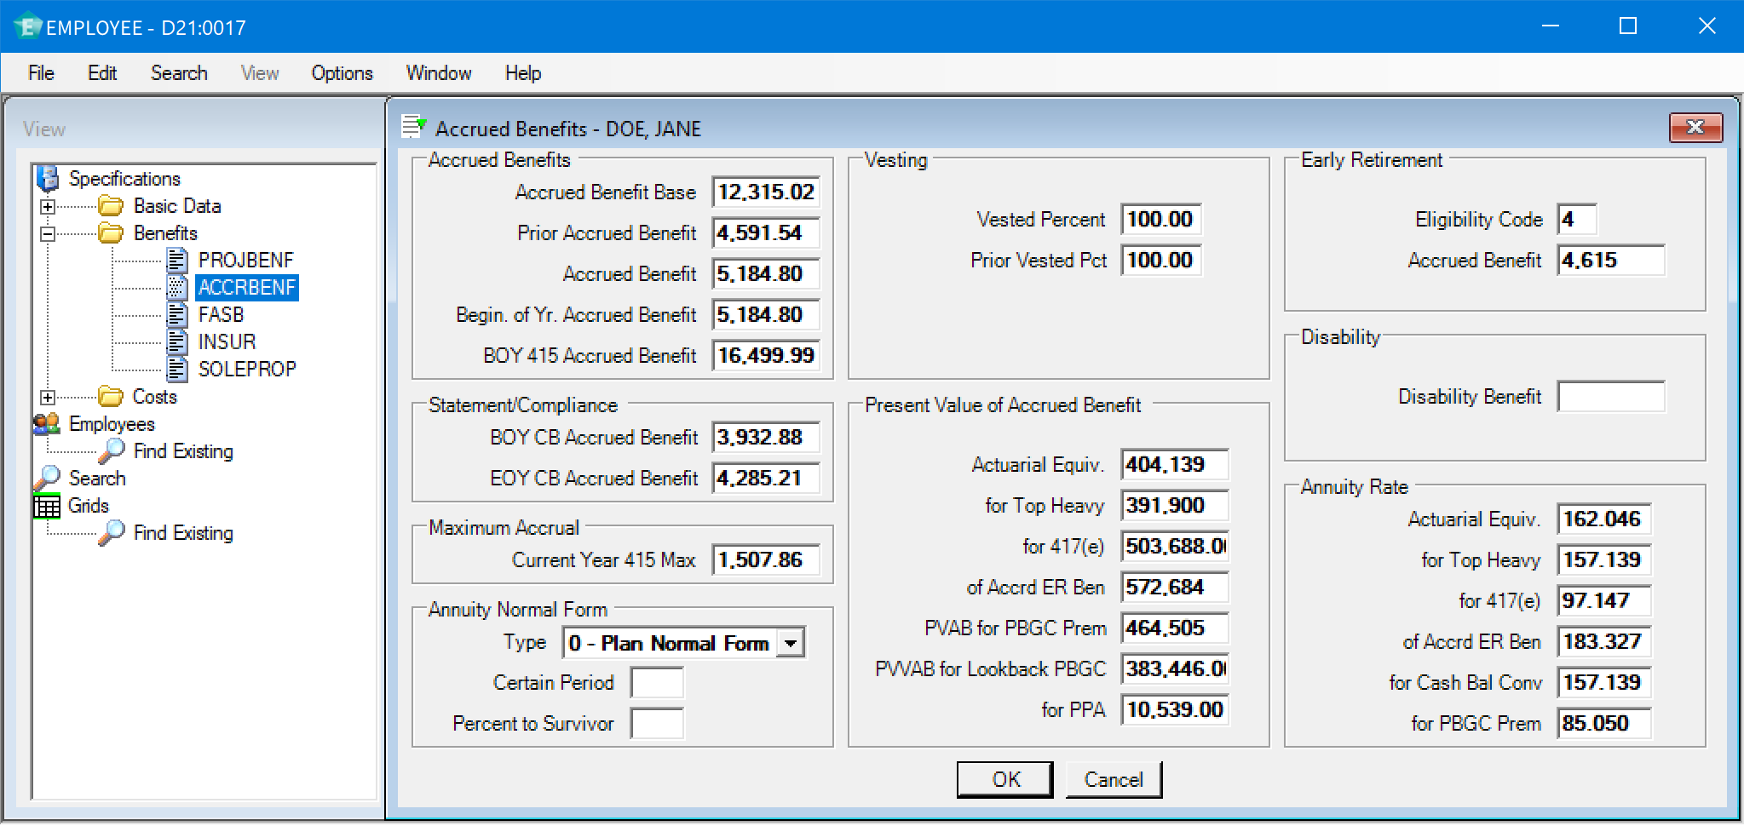Click Annuity Rate for 417(e) field 97.147
1744x826 pixels.
click(1604, 600)
